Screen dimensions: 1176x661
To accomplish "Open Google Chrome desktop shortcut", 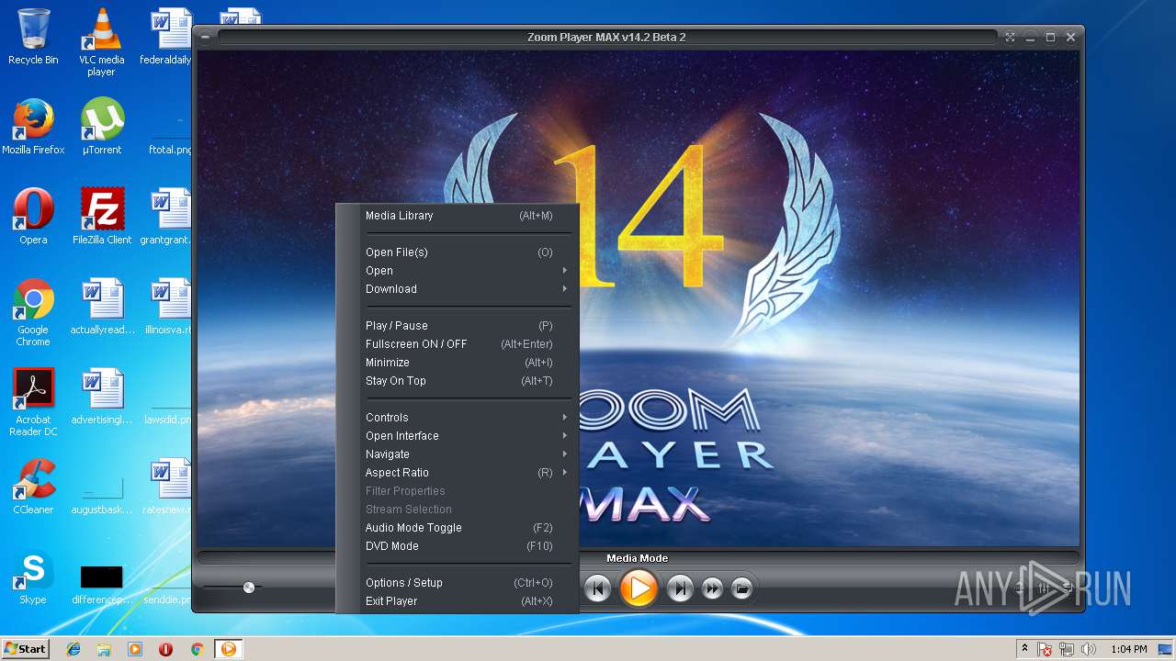I will pos(33,312).
